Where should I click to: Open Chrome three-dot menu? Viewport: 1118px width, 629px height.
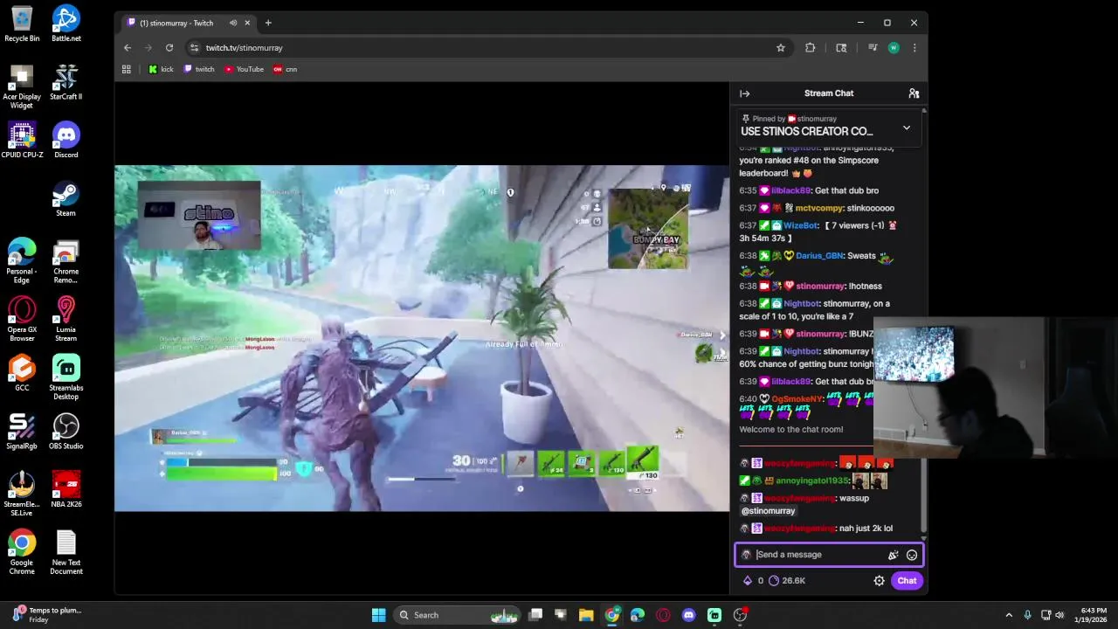point(914,48)
